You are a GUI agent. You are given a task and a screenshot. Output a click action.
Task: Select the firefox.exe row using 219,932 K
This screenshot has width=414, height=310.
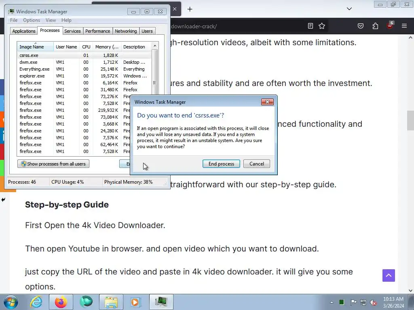click(x=74, y=110)
